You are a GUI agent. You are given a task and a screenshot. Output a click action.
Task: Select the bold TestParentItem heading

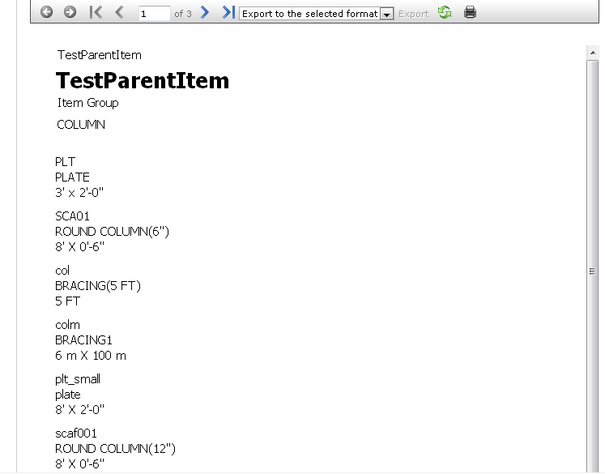pos(143,81)
